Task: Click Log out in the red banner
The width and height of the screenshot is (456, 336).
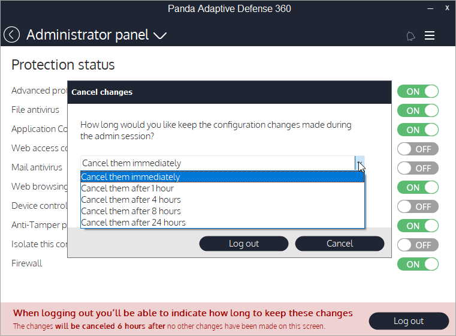Action: (x=409, y=321)
